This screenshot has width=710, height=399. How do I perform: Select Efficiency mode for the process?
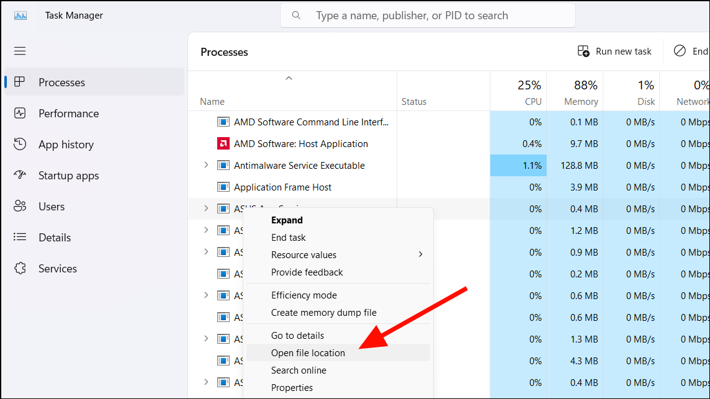304,295
